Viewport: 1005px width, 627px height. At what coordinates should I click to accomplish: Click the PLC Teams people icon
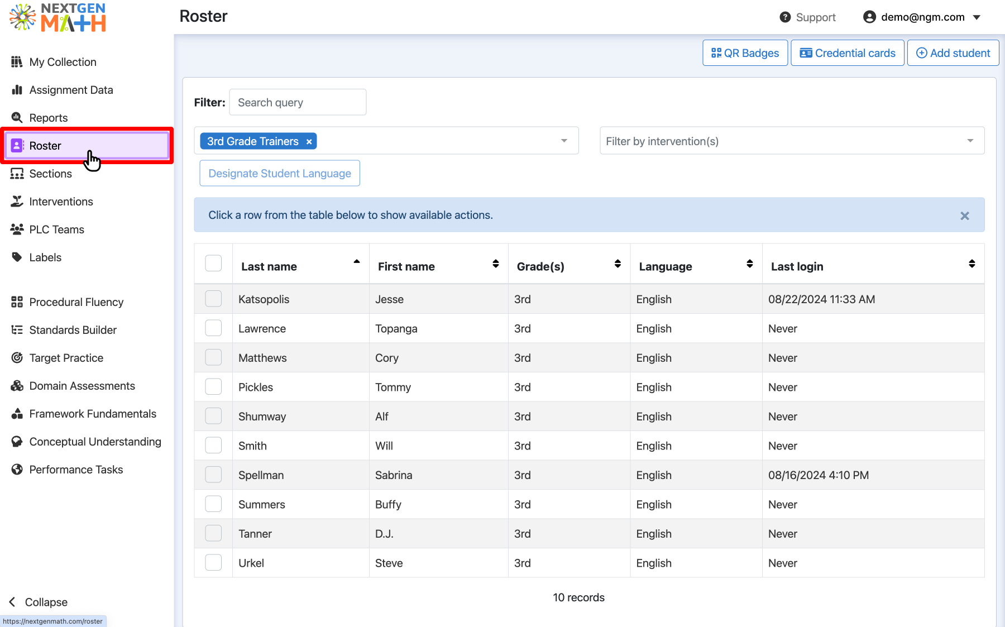[x=17, y=229]
